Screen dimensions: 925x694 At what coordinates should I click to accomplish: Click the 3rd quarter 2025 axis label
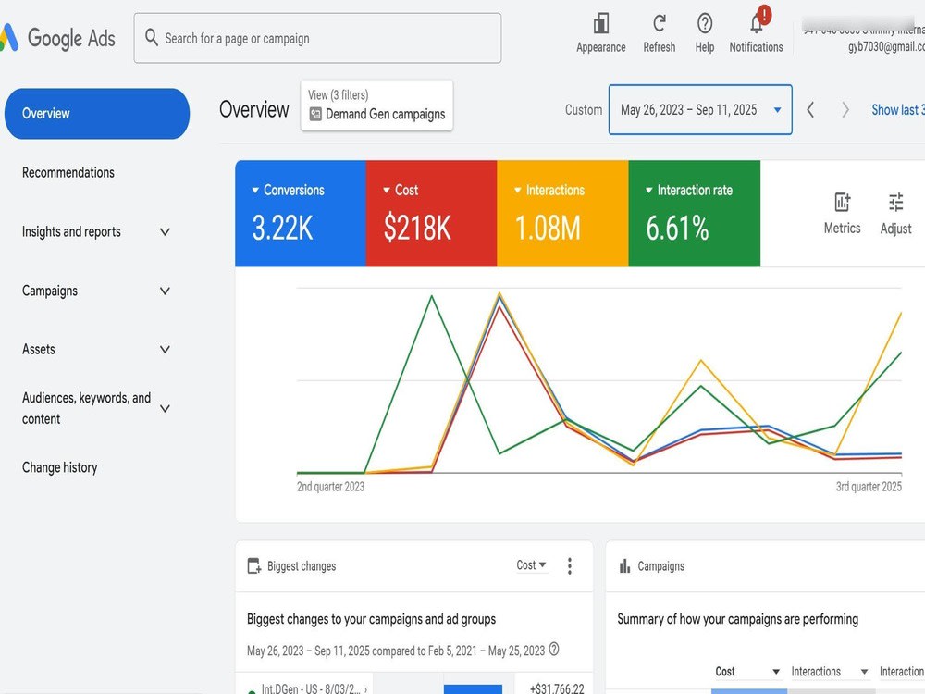pos(869,487)
